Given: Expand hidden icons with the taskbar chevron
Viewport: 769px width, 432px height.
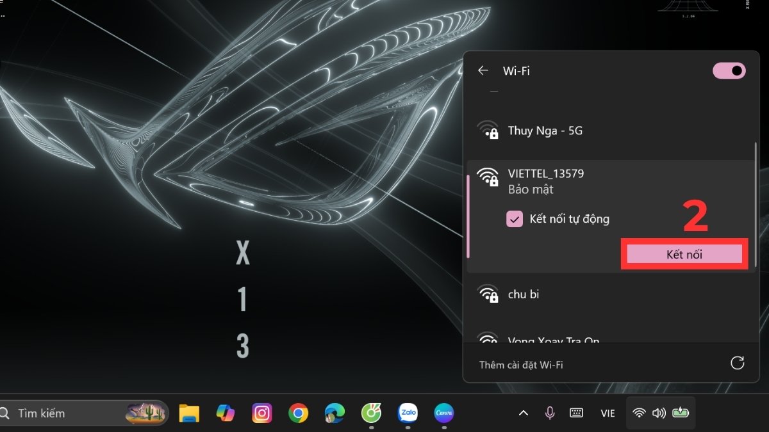Looking at the screenshot, I should click(x=524, y=413).
